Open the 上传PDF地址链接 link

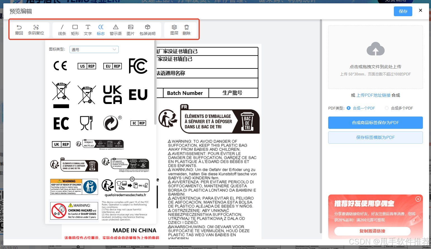point(373,95)
